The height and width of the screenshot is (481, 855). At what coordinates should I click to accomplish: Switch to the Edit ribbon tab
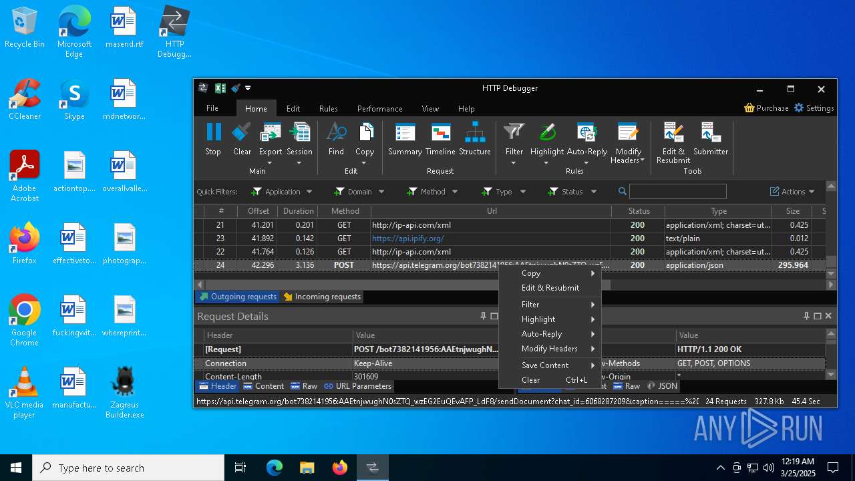click(293, 108)
